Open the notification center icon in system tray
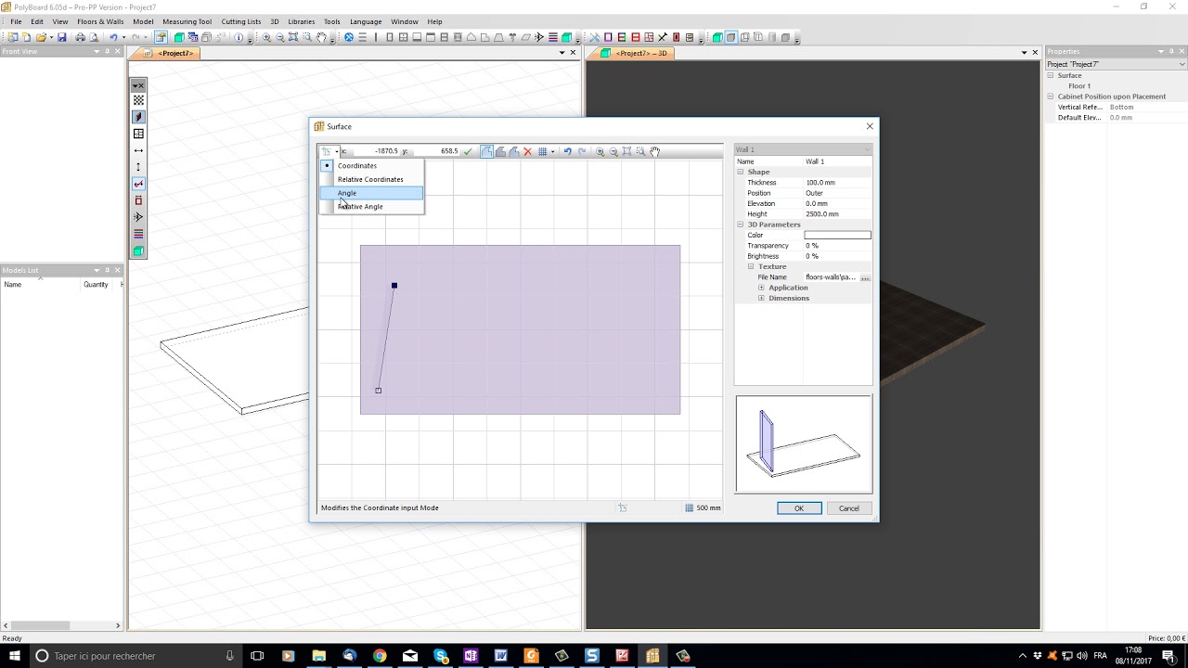 click(x=1169, y=656)
